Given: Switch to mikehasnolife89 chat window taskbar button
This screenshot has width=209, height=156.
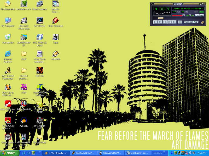Looking at the screenshot, I should pos(111,153).
